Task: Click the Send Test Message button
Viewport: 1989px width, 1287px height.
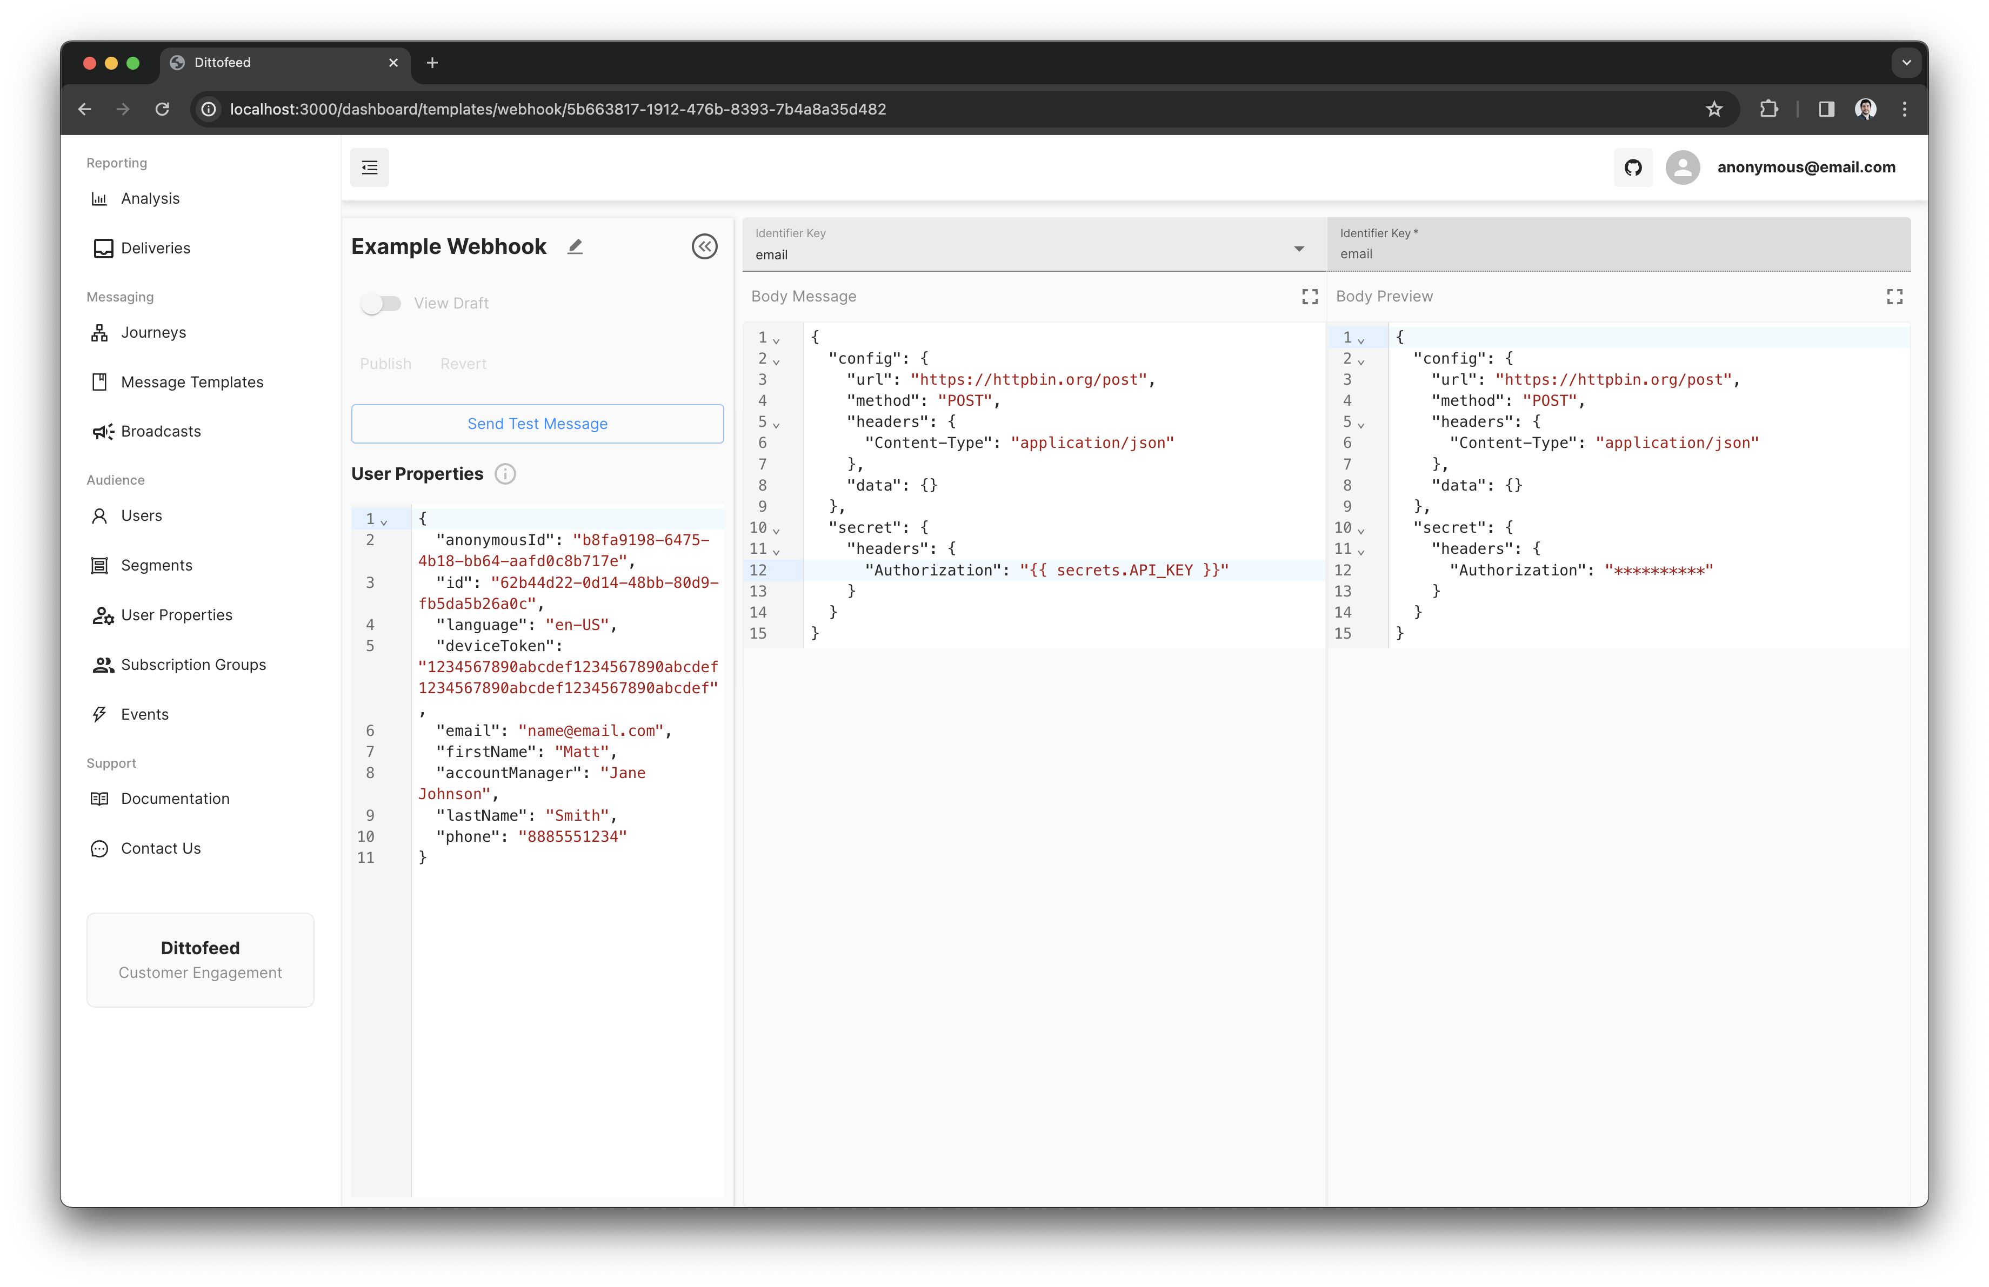Action: click(x=537, y=424)
